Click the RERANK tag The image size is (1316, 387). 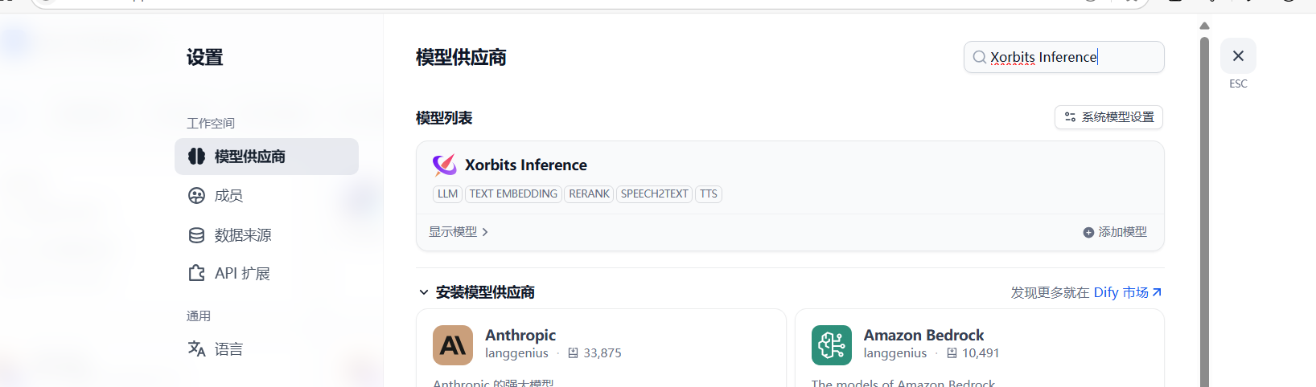pyautogui.click(x=589, y=193)
